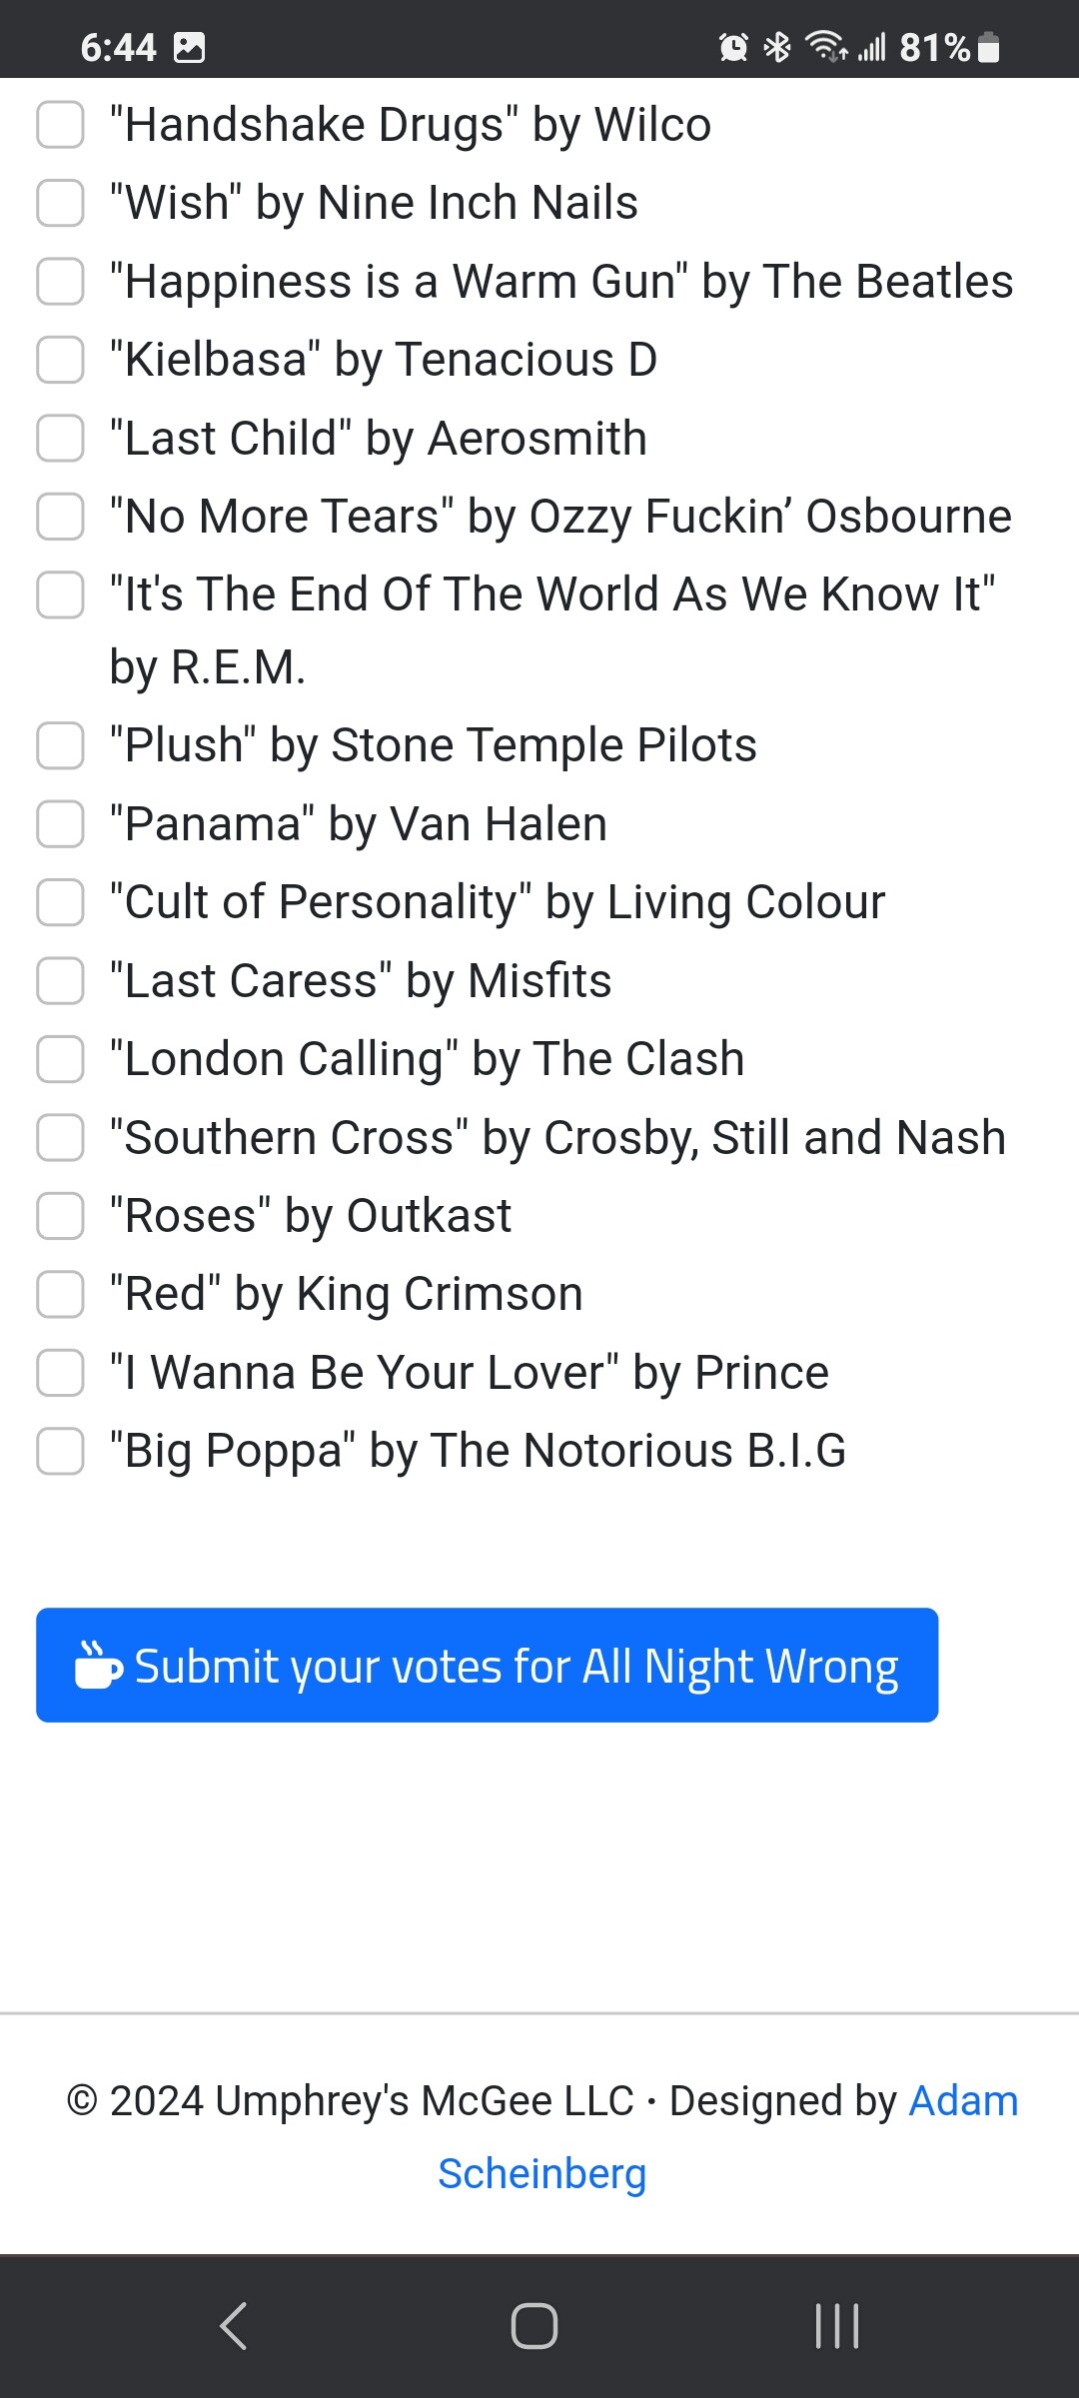Open the Adam Scheinberg designer link
The width and height of the screenshot is (1079, 2398).
click(x=727, y=2136)
